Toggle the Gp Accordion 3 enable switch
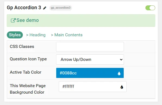 coord(150,8)
